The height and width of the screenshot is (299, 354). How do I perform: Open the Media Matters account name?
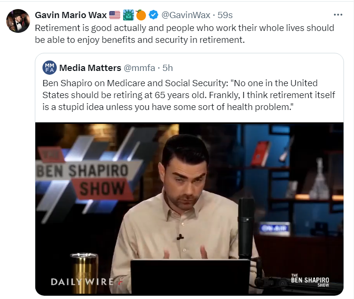[x=90, y=68]
